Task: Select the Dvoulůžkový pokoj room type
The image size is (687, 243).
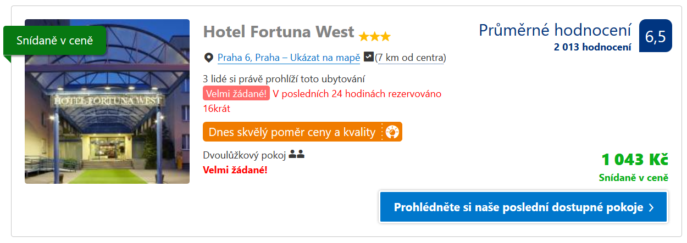Action: point(245,155)
